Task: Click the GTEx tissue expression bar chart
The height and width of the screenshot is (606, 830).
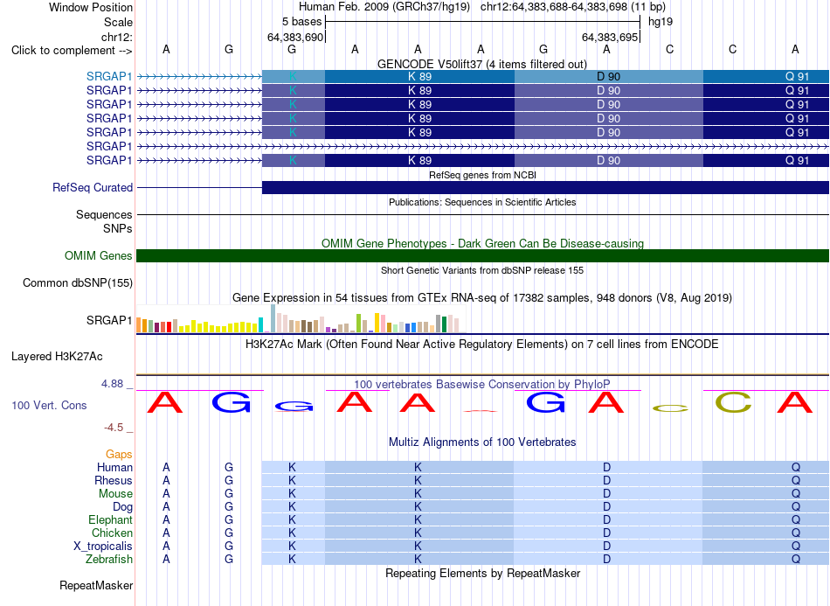Action: [x=301, y=319]
